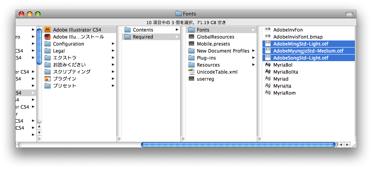Click the MyriaBol bold font icon
Viewport: 372px width, 169px height.
[x=268, y=65]
